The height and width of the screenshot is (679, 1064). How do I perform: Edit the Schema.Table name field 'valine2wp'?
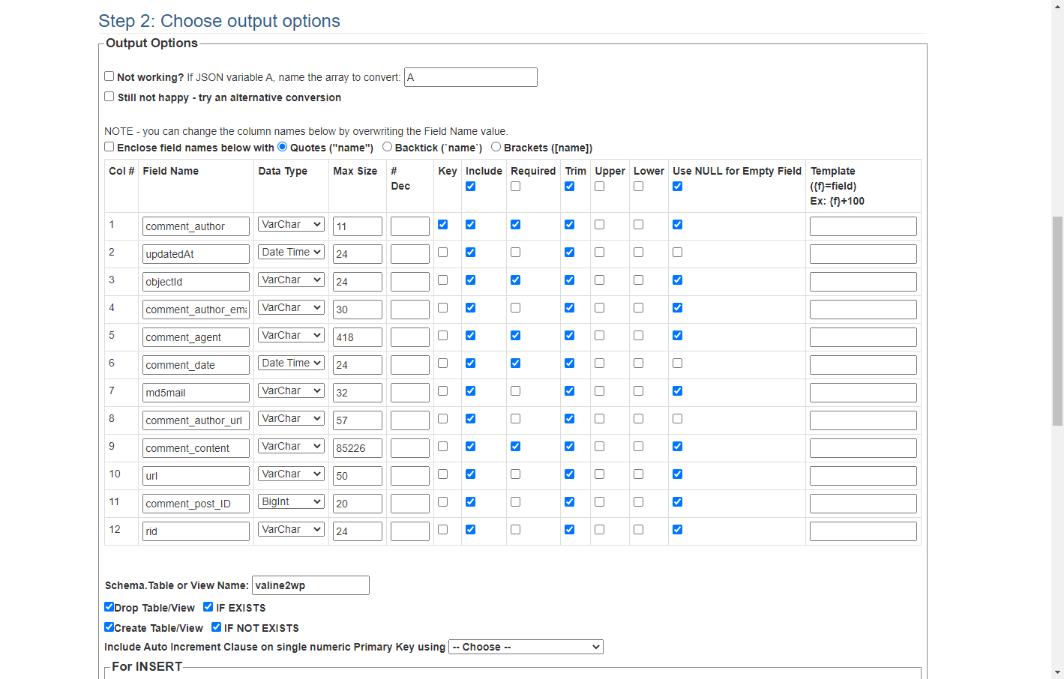pos(310,585)
